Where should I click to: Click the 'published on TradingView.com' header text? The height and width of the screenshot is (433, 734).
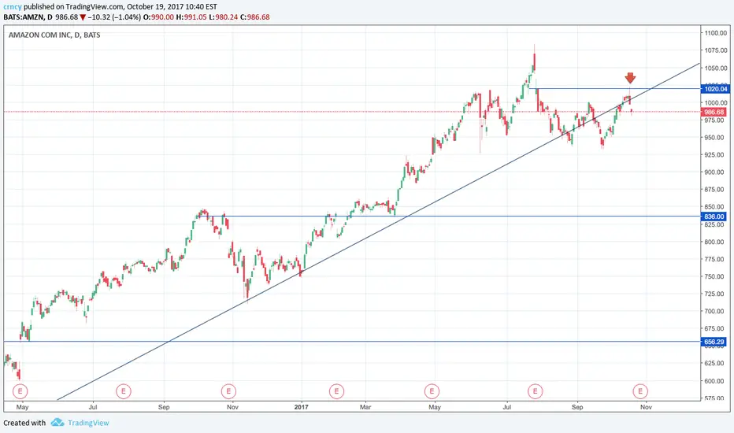click(74, 7)
